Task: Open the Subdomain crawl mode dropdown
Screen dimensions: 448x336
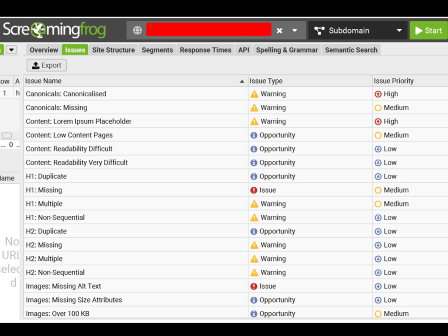Action: coord(358,30)
